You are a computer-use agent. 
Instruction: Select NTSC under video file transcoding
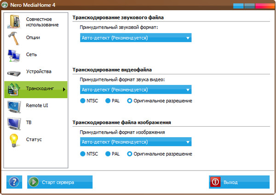[83, 101]
